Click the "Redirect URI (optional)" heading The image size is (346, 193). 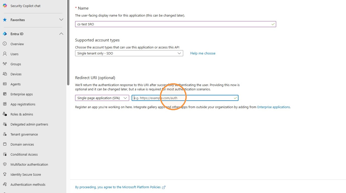coord(95,78)
